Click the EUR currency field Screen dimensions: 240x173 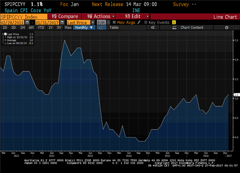[x=101, y=23]
